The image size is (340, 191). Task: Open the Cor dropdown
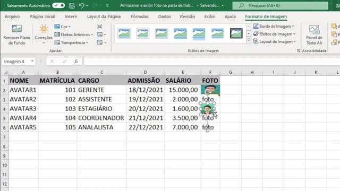[x=63, y=27]
